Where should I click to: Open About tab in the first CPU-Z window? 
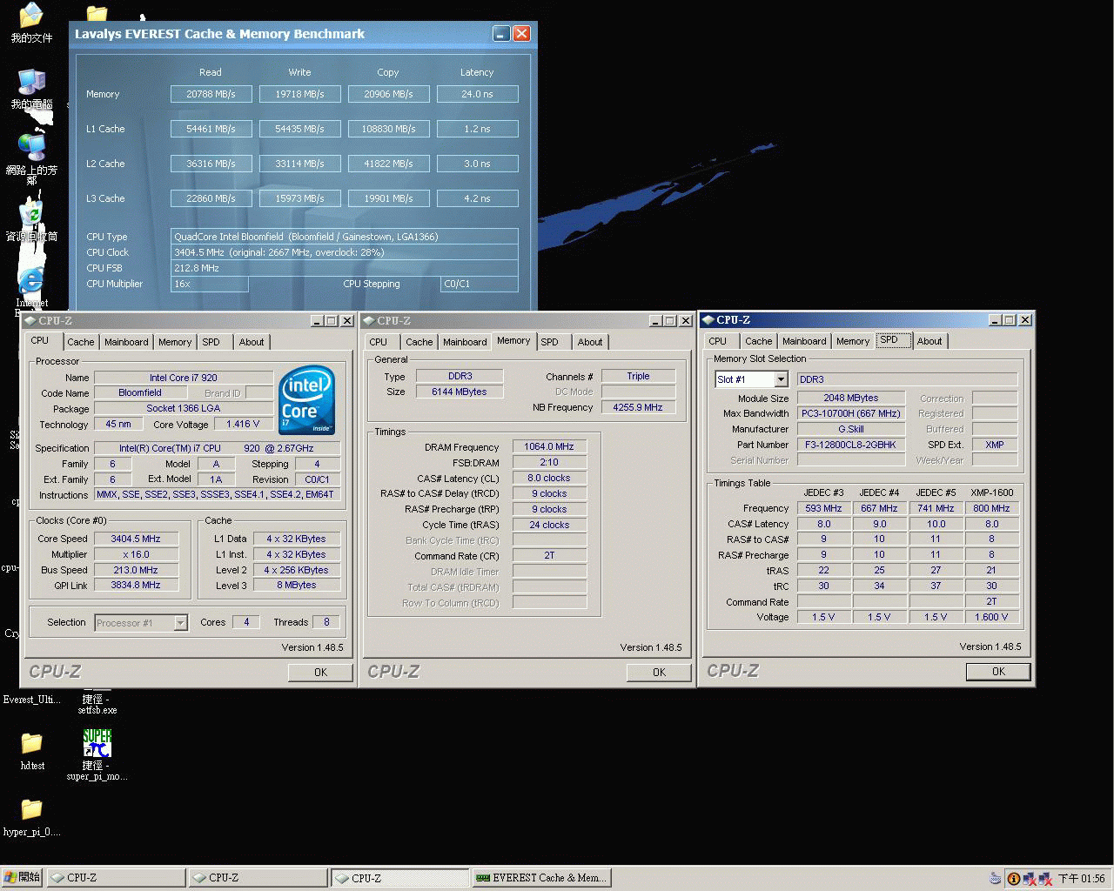click(252, 342)
